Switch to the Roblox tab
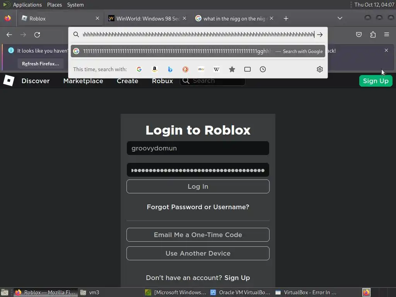This screenshot has width=396, height=297. coord(60,19)
